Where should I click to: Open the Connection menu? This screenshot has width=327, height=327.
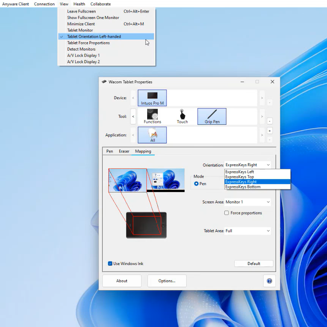(x=44, y=4)
